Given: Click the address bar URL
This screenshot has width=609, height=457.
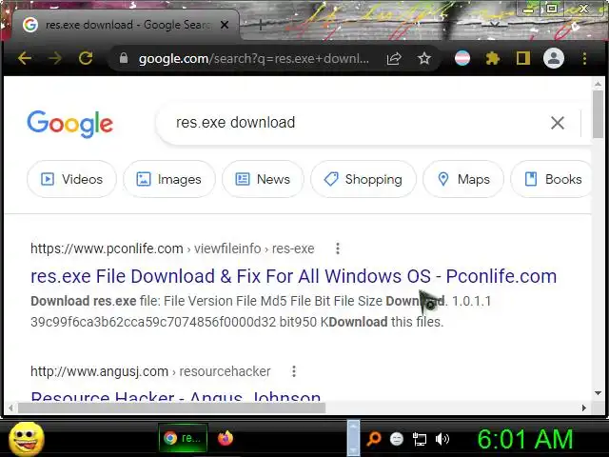Looking at the screenshot, I should point(254,59).
